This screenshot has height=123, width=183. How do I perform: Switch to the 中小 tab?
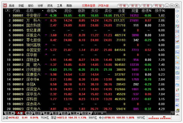(29, 113)
